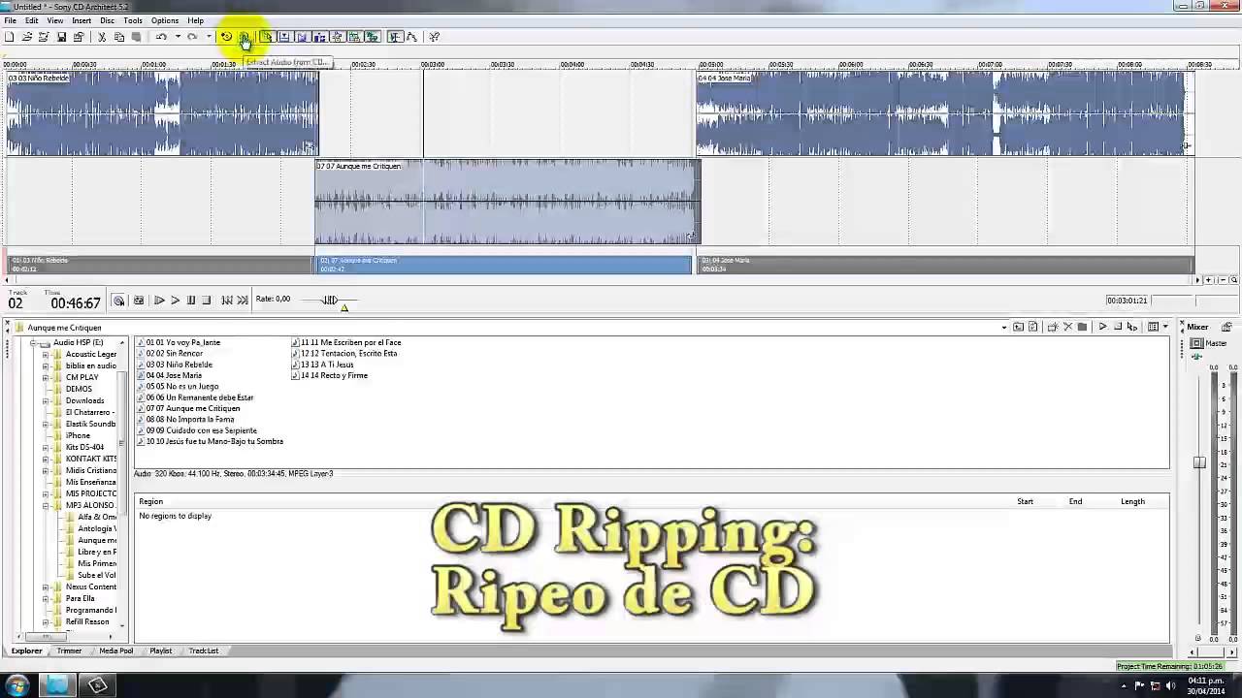Open Mixer properties icon beside Mixer label

1226,327
